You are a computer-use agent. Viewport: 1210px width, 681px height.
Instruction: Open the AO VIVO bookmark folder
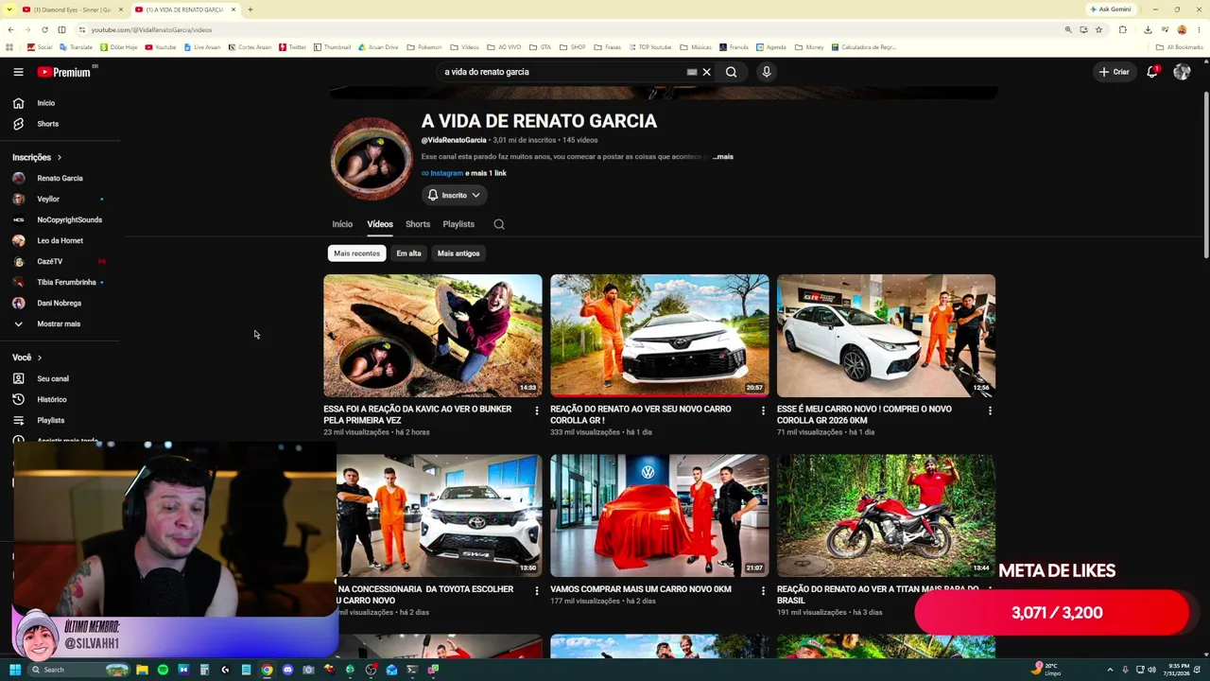504,47
